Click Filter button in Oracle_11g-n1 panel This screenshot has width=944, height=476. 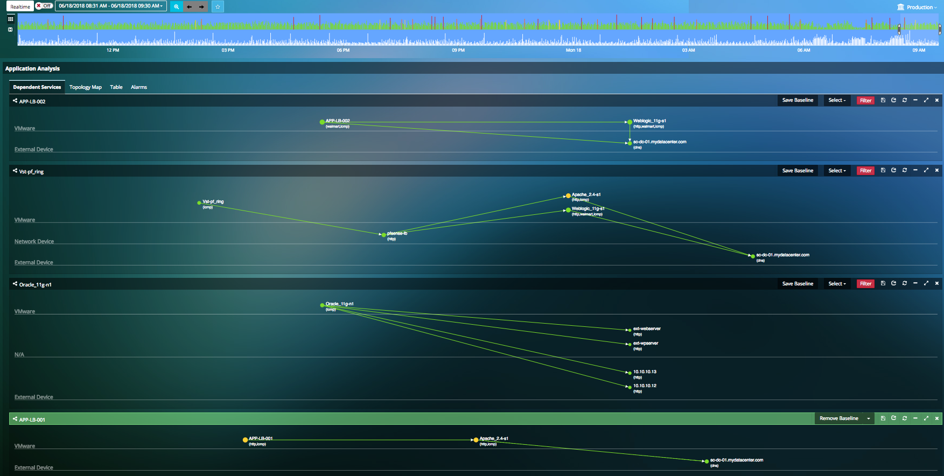[865, 284]
